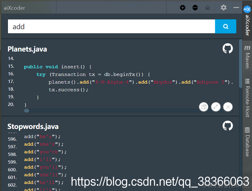Copy the Planets.java code snippet
This screenshot has height=191, width=252.
[204, 107]
